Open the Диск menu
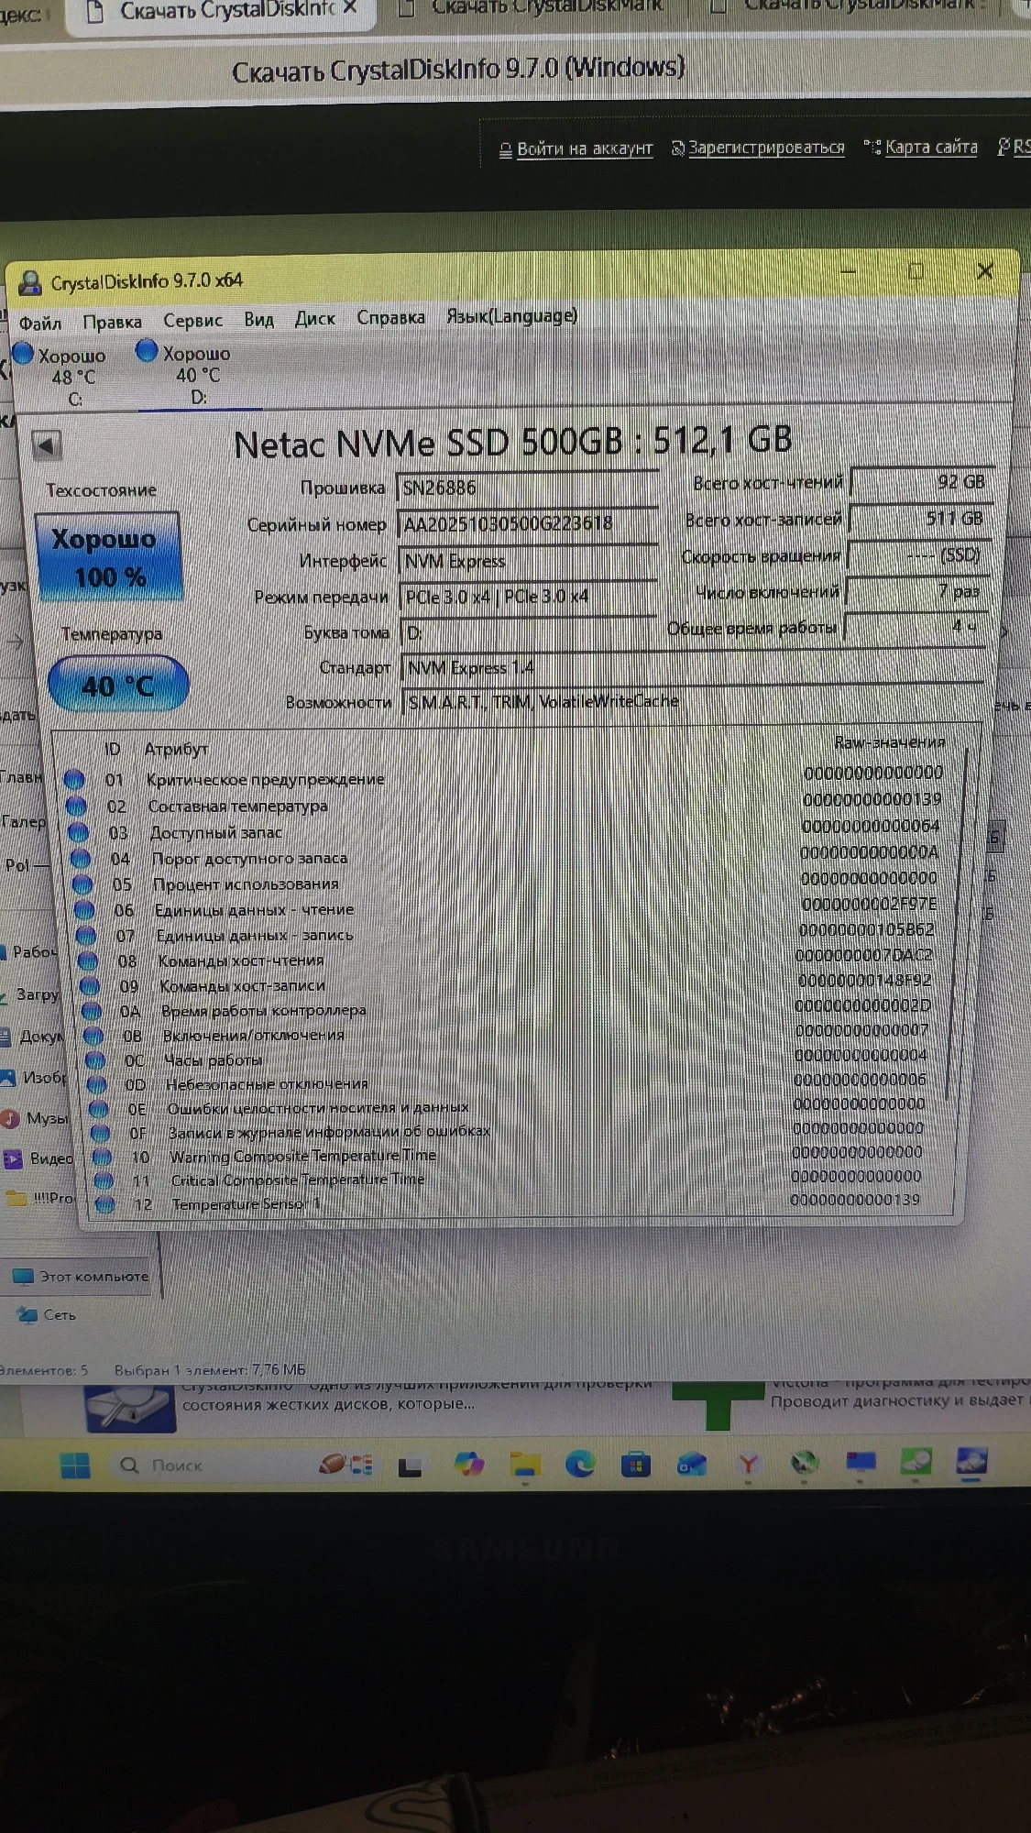The height and width of the screenshot is (1833, 1031). coord(314,318)
